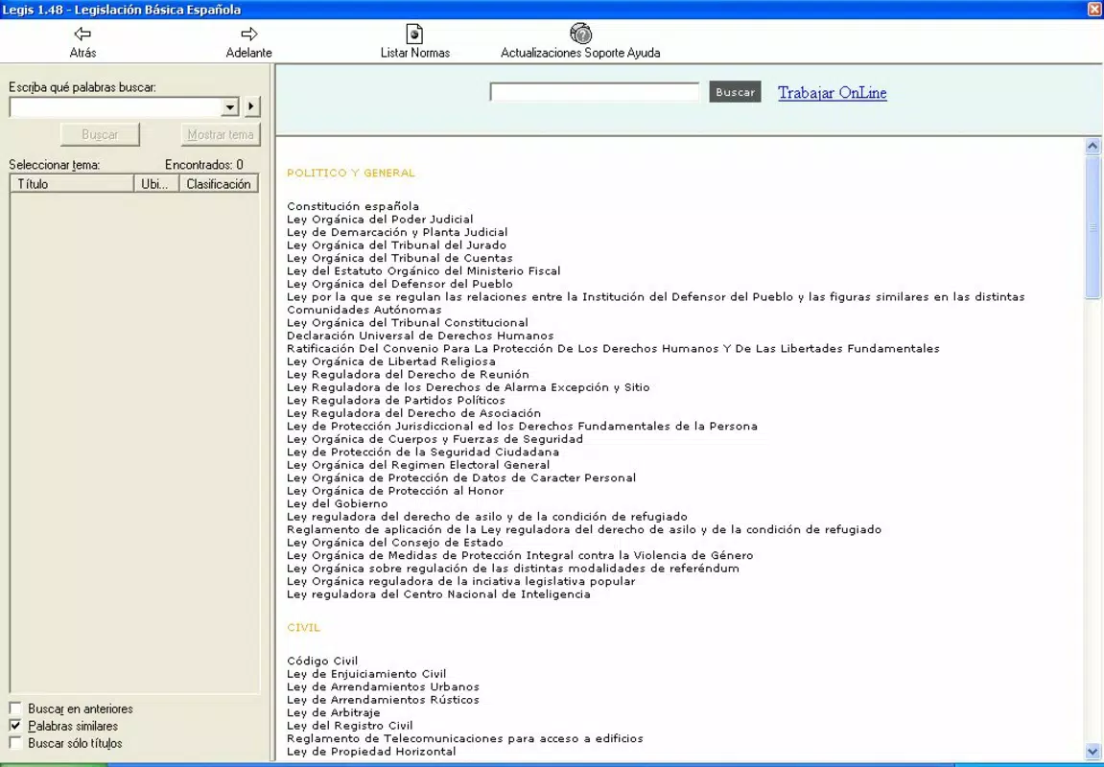
Task: Click the POLITICO Y GENERAL heading
Action: tap(351, 174)
